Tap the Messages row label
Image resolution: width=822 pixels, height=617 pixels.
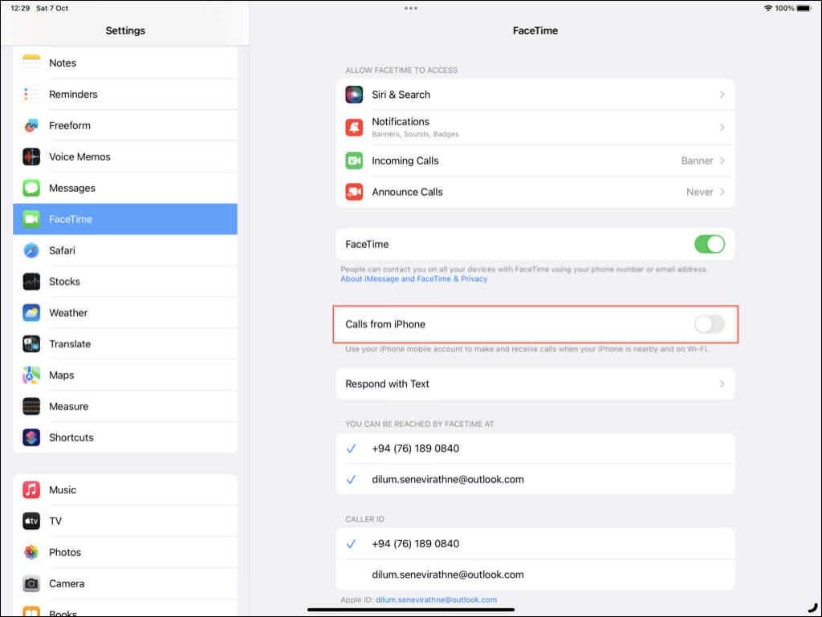(72, 188)
